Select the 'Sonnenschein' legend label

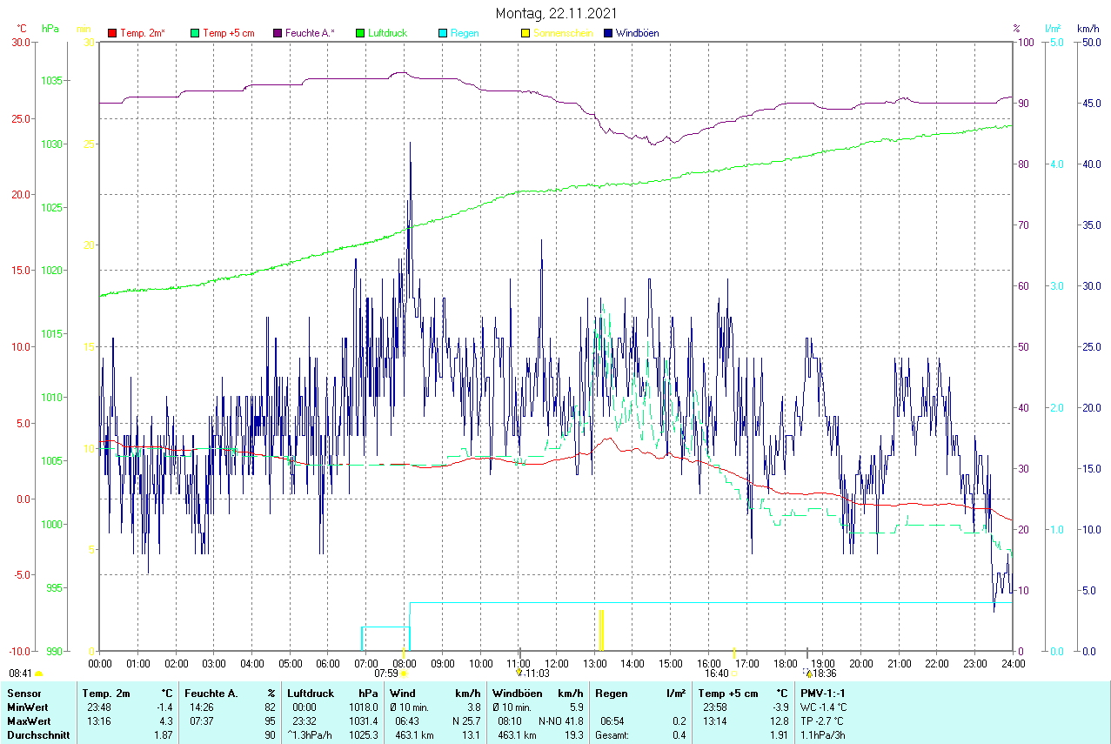(x=563, y=33)
